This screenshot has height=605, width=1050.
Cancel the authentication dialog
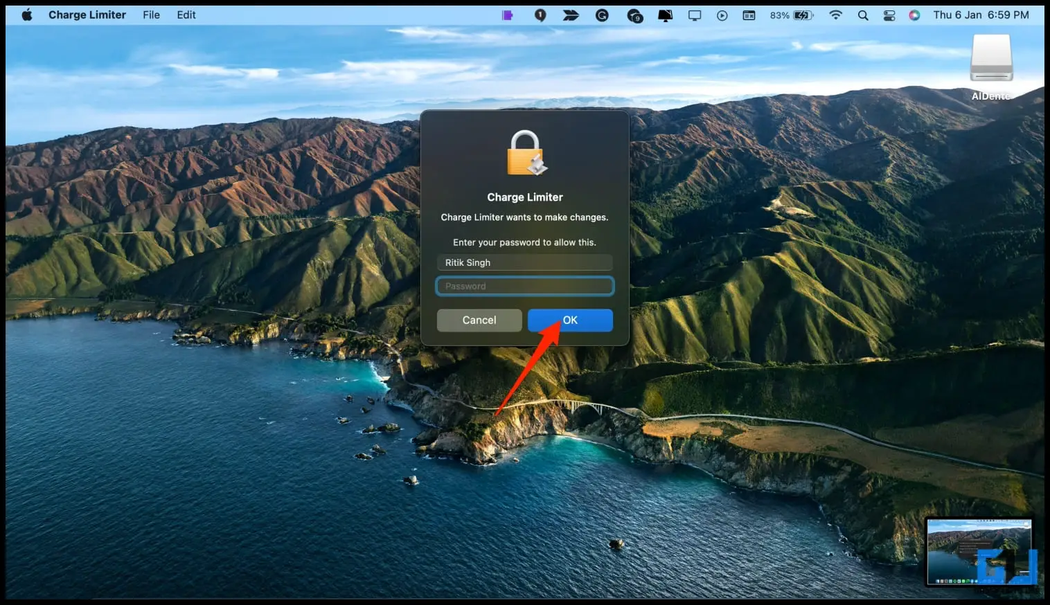(x=479, y=320)
